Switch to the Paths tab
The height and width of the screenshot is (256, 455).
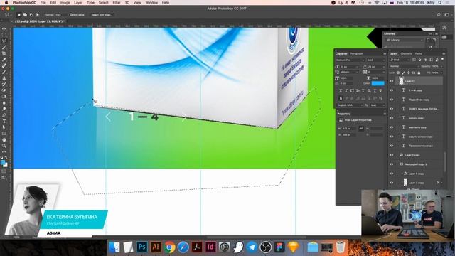[419, 54]
